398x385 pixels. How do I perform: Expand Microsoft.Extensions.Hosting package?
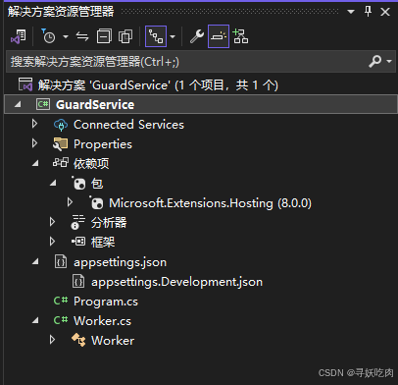70,202
